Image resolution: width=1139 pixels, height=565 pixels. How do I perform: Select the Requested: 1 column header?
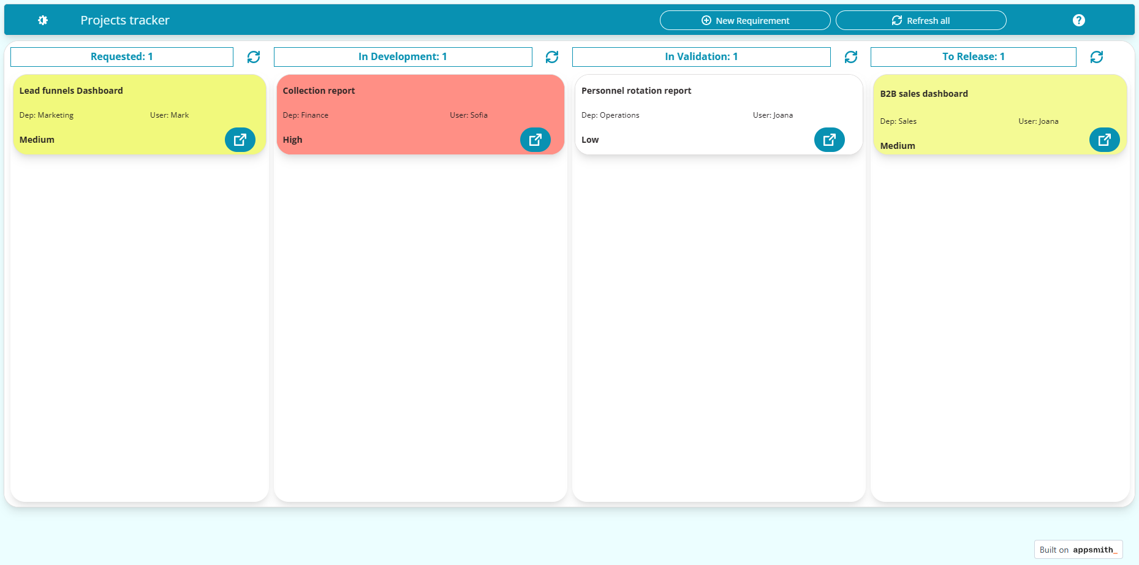tap(122, 57)
